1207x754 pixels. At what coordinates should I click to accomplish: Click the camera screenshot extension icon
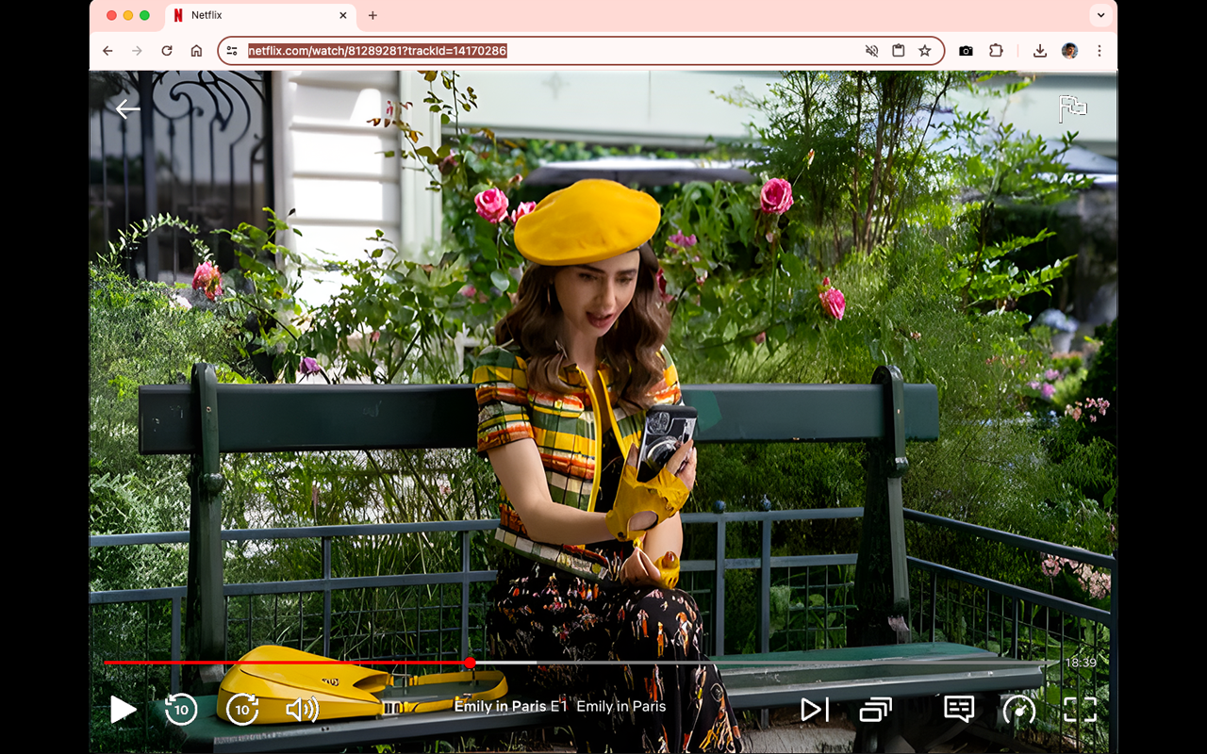point(966,51)
